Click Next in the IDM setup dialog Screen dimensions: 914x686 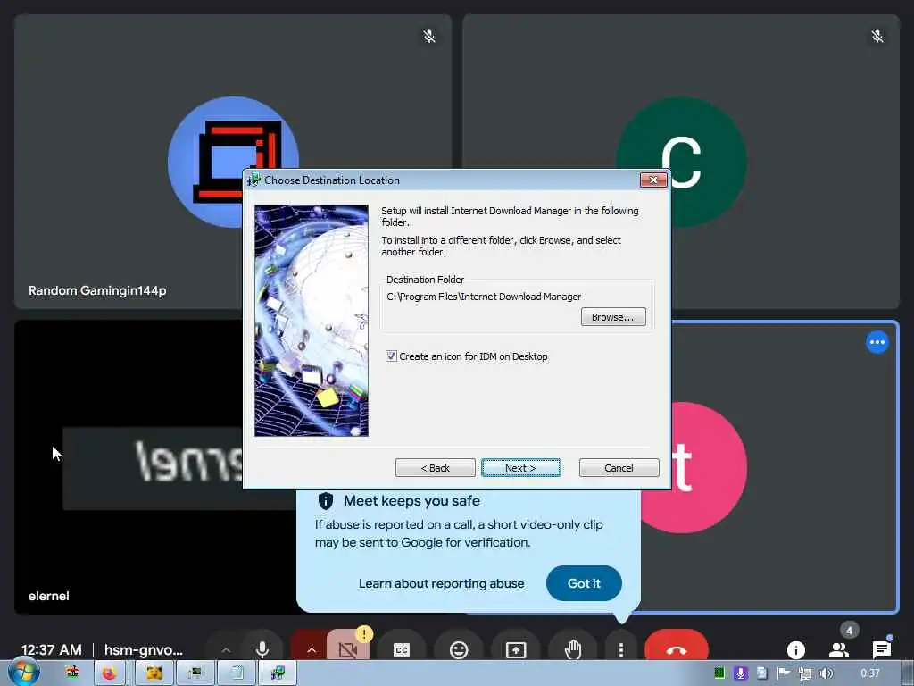point(520,468)
